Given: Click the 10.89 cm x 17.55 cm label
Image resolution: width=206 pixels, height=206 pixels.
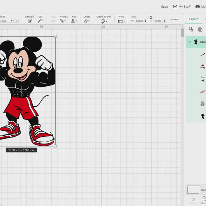Looking at the screenshot, I should (x=21, y=150).
